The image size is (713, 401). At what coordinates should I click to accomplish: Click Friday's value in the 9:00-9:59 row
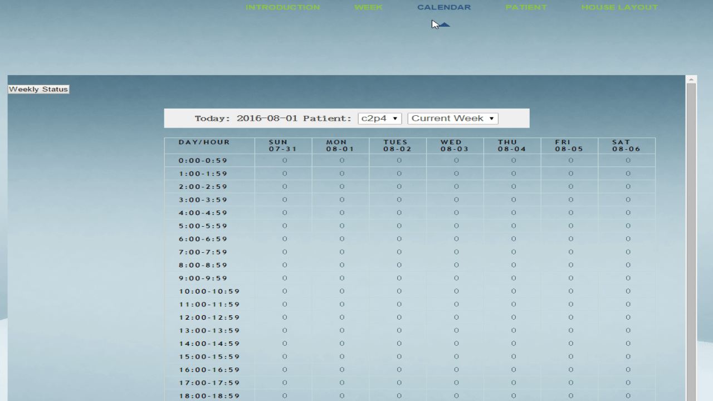[571, 278]
